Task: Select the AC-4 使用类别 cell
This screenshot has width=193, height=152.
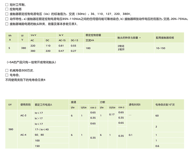Action: click(23, 135)
